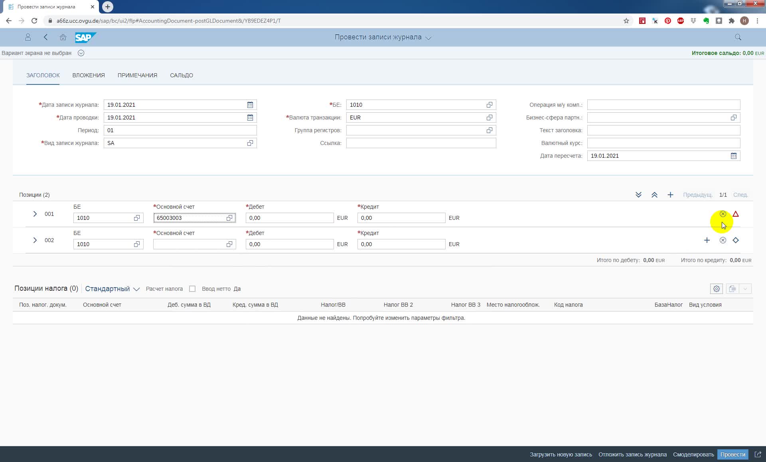The image size is (766, 462).
Task: Open calendar for Дата проводки
Action: (x=250, y=117)
